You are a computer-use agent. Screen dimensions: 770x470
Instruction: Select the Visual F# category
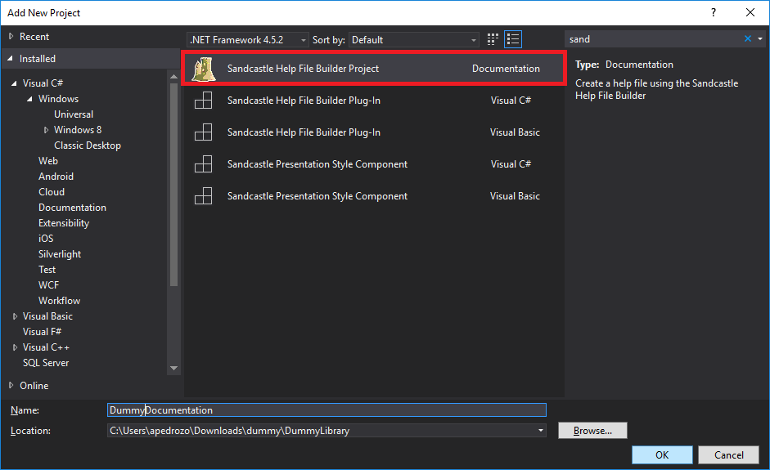42,332
